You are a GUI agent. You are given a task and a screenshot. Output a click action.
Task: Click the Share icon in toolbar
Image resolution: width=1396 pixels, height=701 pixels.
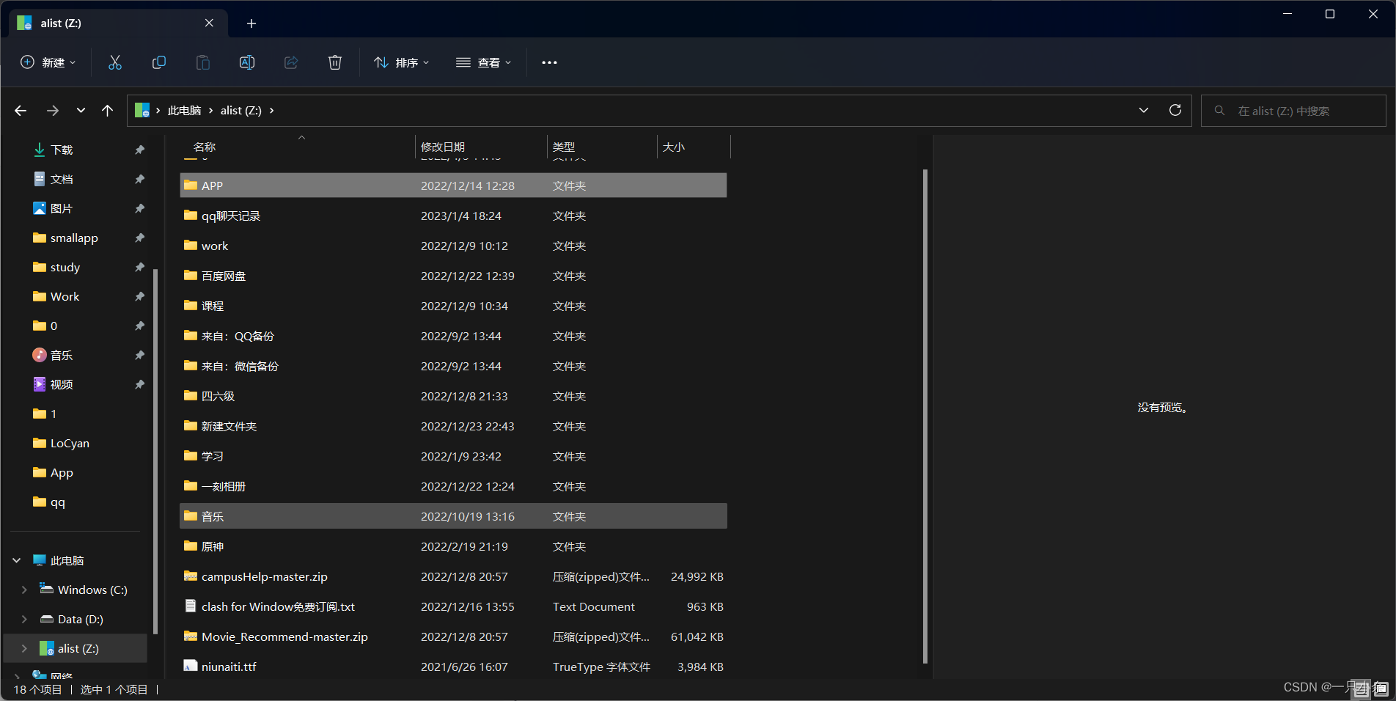coord(291,62)
